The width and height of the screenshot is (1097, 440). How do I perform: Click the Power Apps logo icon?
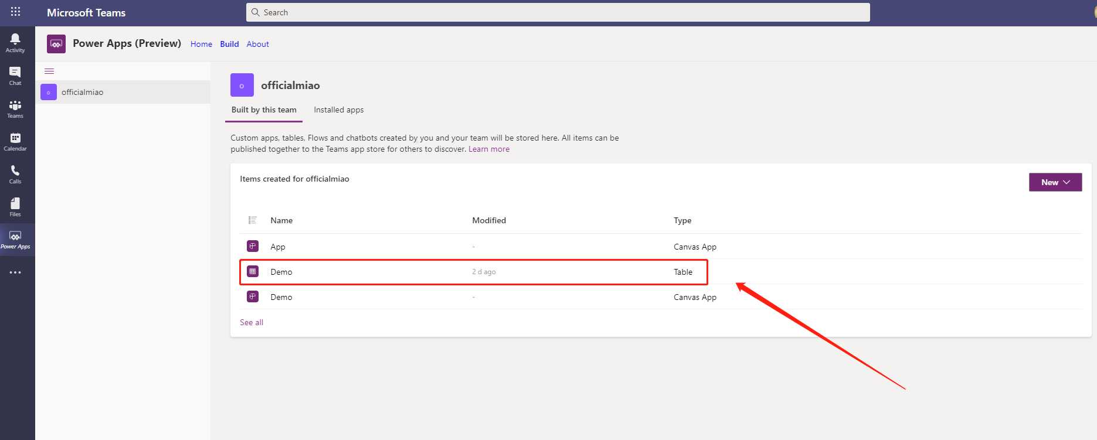[x=56, y=43]
